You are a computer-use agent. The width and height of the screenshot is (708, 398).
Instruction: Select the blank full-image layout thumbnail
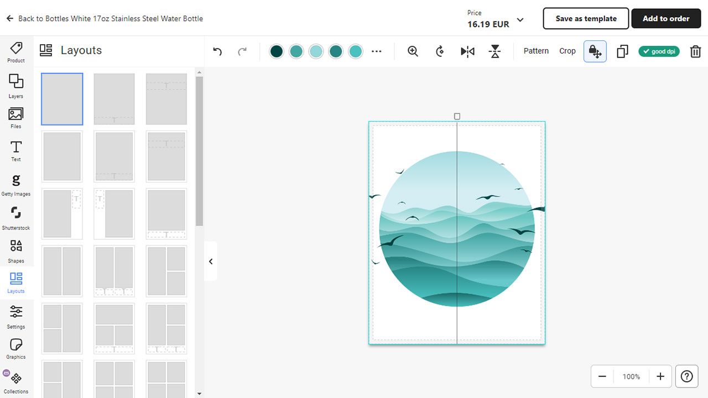[x=62, y=99]
